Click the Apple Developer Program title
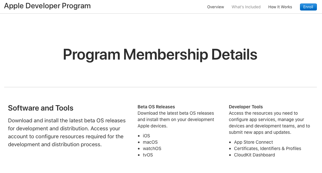 (x=47, y=6)
